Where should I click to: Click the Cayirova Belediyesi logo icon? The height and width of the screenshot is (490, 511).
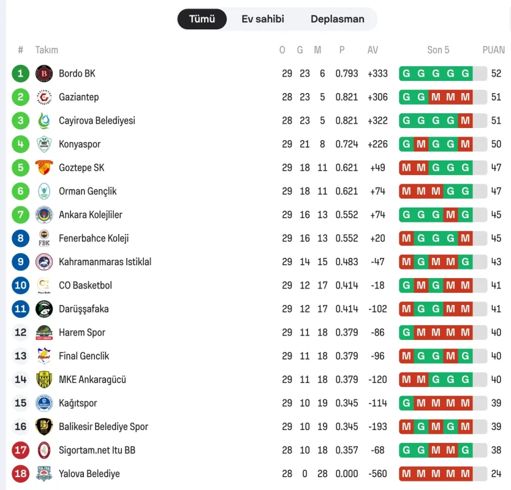44,121
